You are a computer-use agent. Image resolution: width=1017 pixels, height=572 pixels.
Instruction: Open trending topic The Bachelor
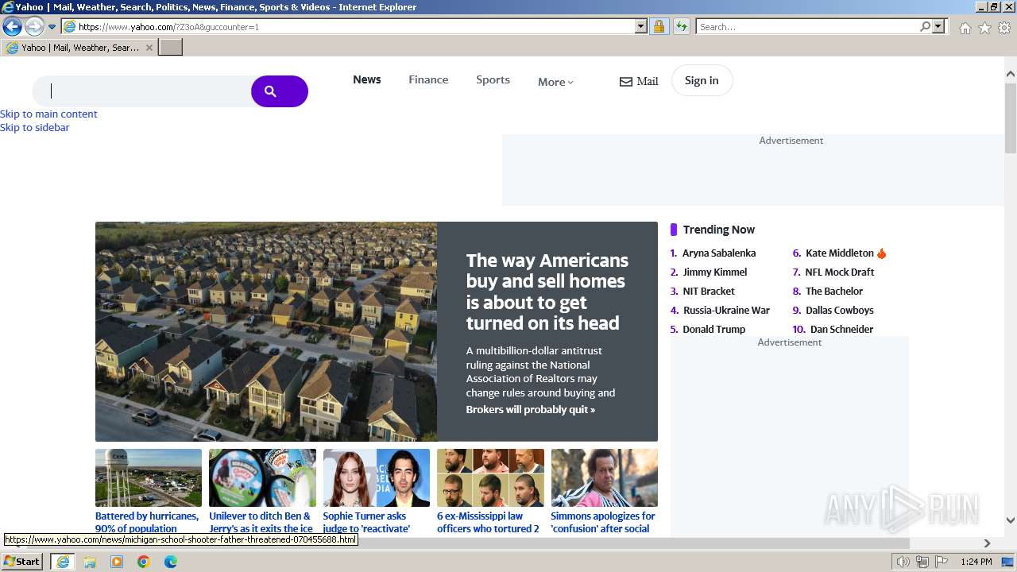[x=834, y=292]
